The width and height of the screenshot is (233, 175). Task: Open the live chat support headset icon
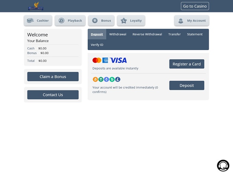[223, 165]
